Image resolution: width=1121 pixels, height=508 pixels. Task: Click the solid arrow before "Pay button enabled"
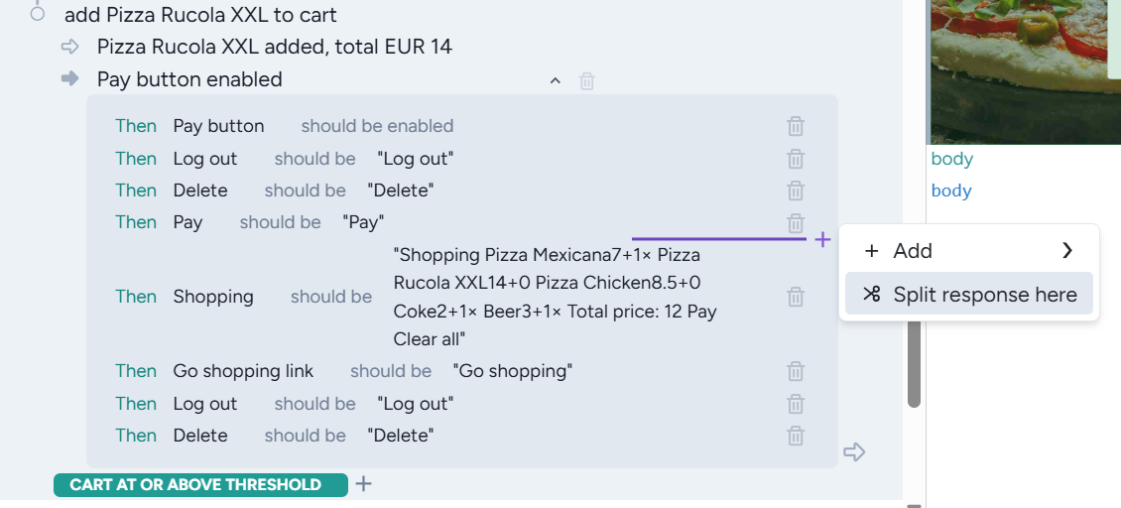tap(69, 79)
